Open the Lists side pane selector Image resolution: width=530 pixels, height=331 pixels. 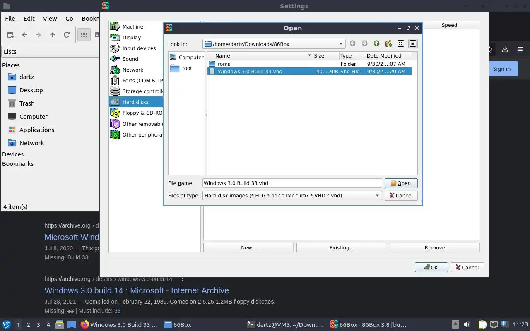[51, 52]
